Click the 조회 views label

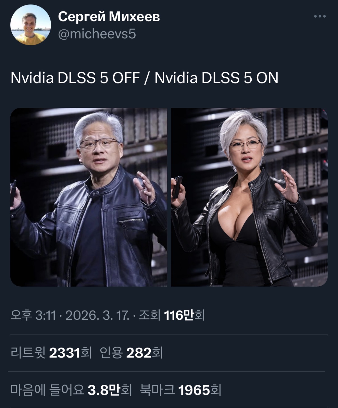[150, 315]
